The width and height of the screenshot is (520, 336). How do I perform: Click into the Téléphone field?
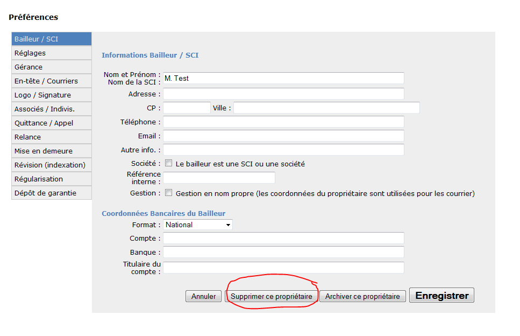coord(283,122)
